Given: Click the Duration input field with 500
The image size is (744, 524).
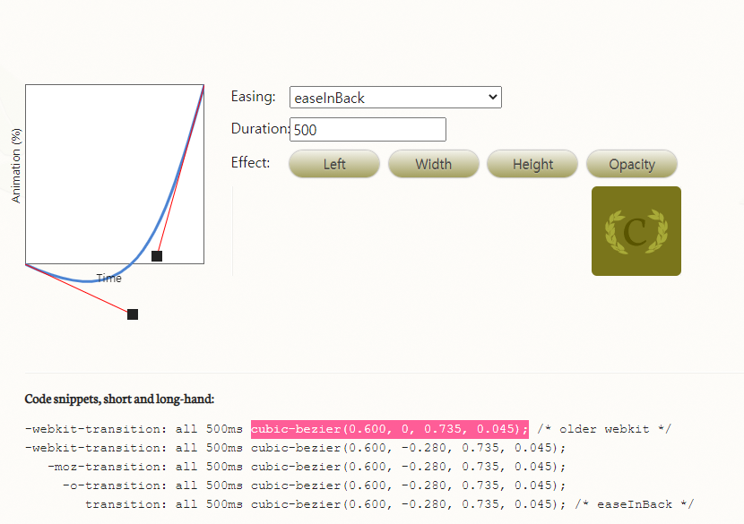Looking at the screenshot, I should coord(368,130).
